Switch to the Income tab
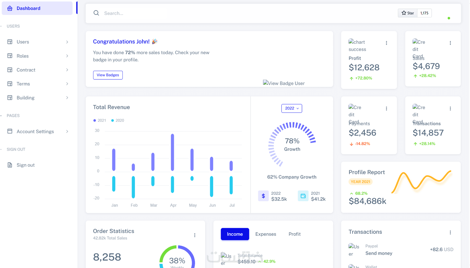 pyautogui.click(x=235, y=234)
